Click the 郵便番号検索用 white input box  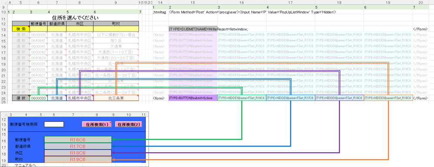(x=54, y=124)
